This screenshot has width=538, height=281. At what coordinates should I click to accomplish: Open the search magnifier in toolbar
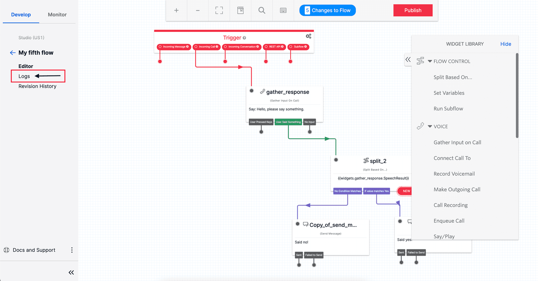click(262, 10)
